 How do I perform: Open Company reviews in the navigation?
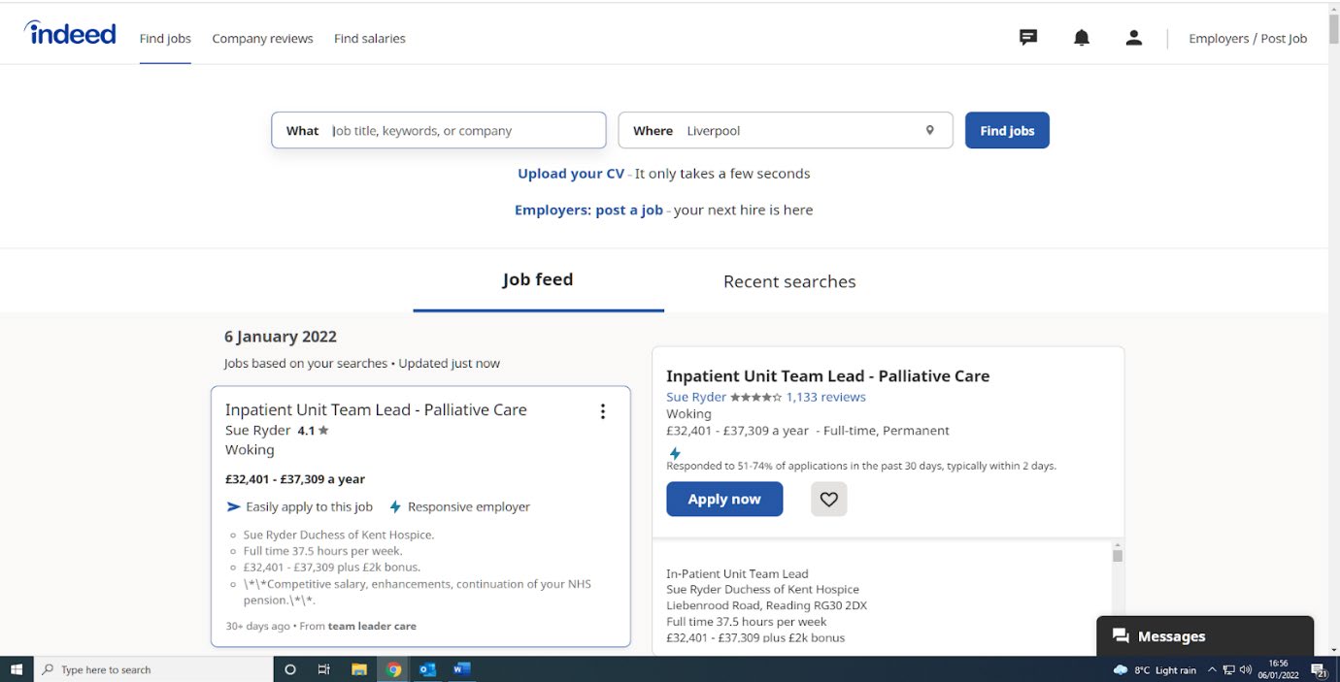pos(262,39)
